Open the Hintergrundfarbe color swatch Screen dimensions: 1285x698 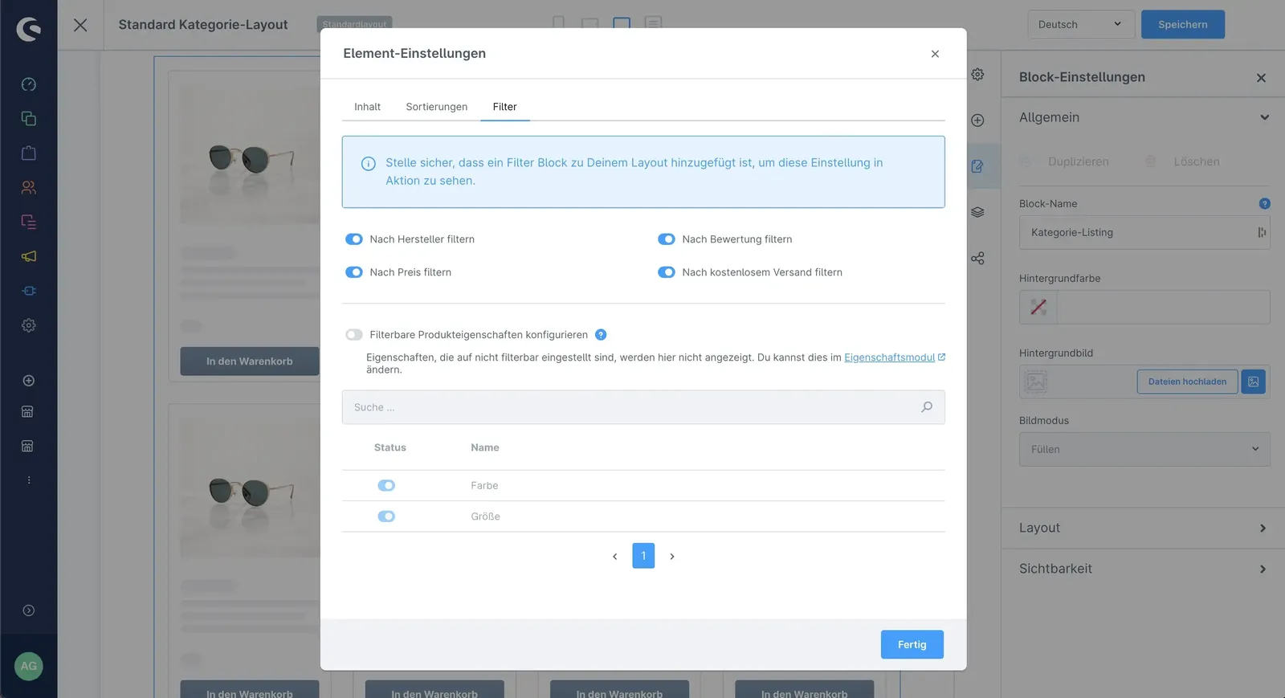click(x=1038, y=307)
